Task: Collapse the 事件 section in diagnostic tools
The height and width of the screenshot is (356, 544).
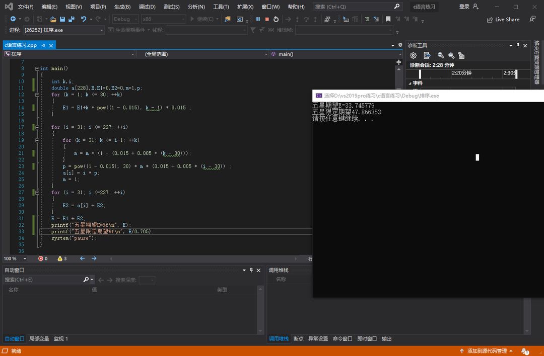Action: (410, 83)
